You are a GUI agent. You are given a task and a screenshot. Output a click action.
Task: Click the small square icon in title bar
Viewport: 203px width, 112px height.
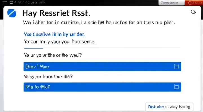point(11,3)
